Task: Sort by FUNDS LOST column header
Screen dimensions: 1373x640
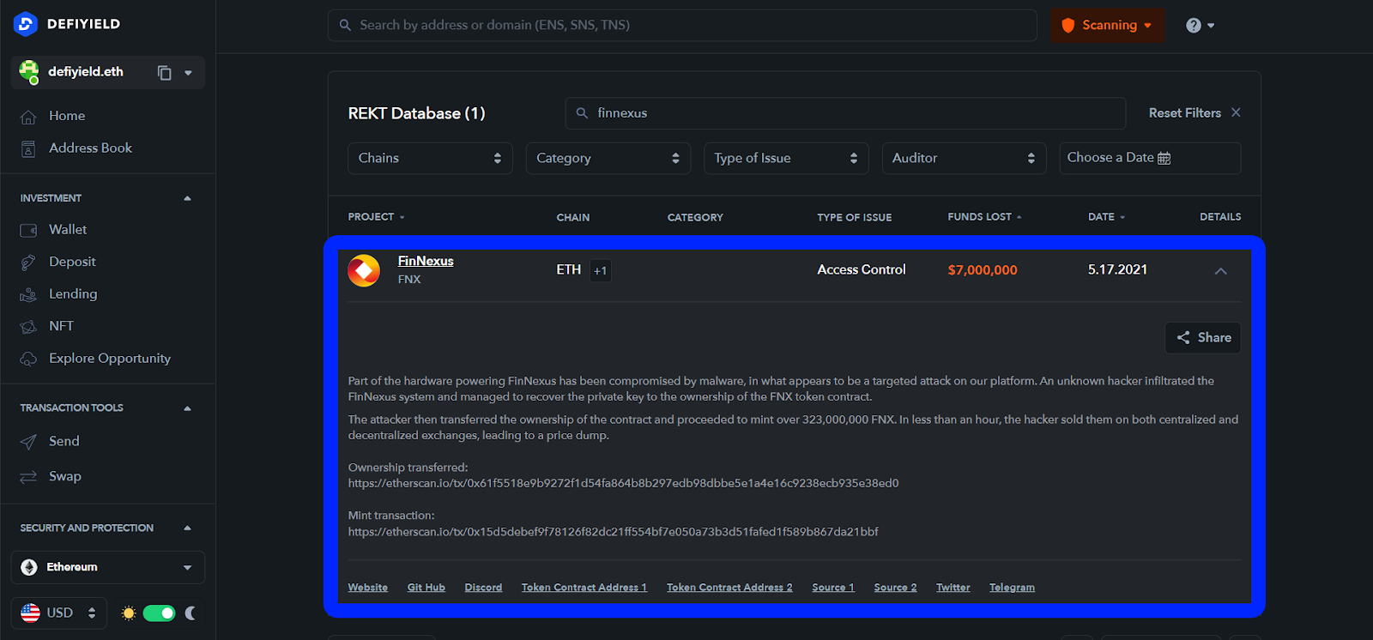Action: [x=984, y=217]
